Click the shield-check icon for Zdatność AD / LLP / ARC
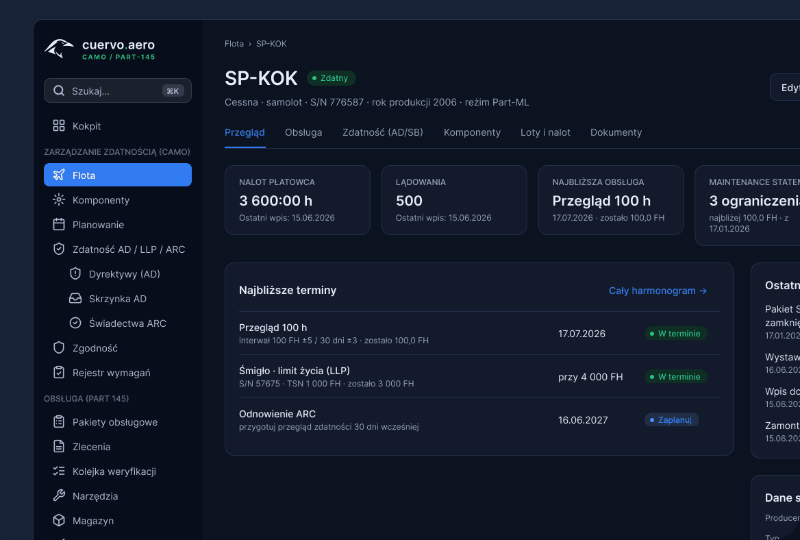The image size is (800, 540). click(59, 249)
